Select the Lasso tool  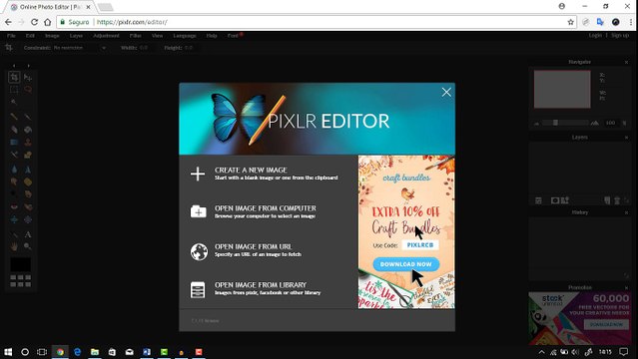pos(28,90)
